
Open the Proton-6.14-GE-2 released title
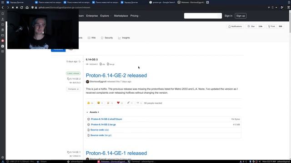(116, 76)
